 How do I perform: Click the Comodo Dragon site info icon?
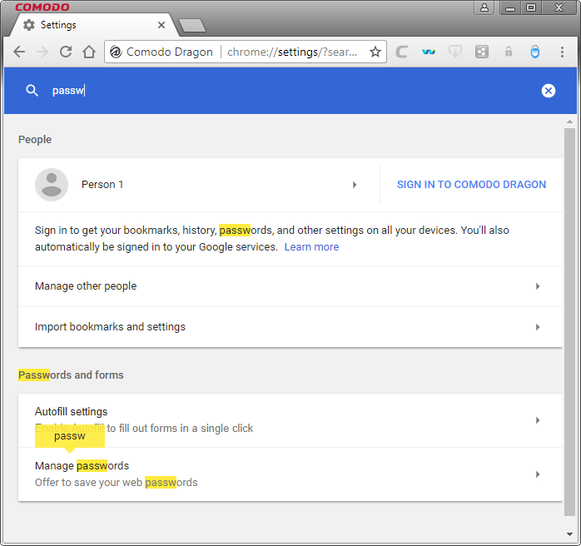click(116, 52)
